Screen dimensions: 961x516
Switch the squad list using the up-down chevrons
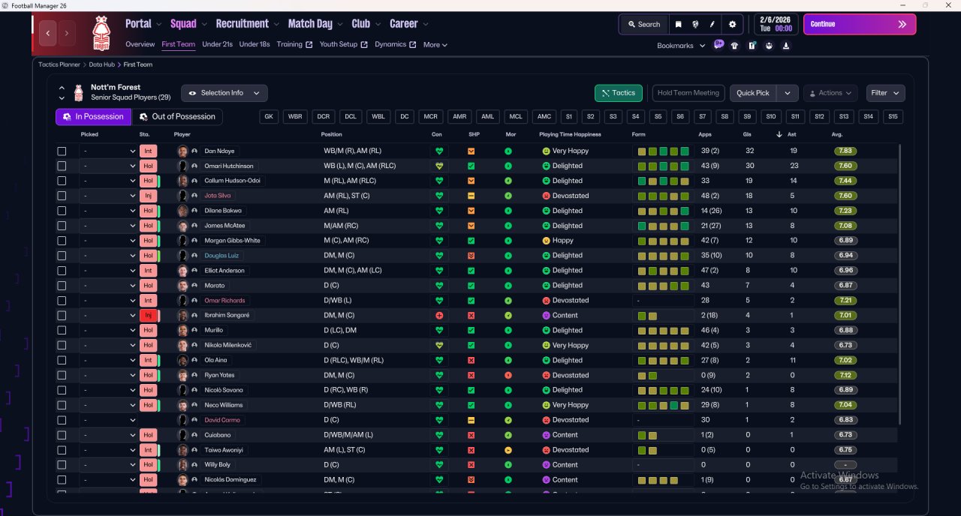[x=62, y=93]
